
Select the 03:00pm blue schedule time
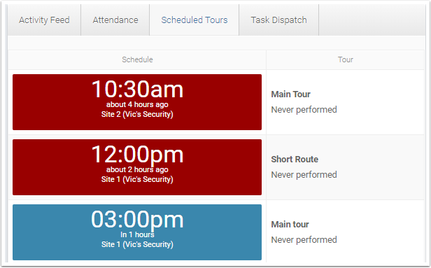coord(137,220)
